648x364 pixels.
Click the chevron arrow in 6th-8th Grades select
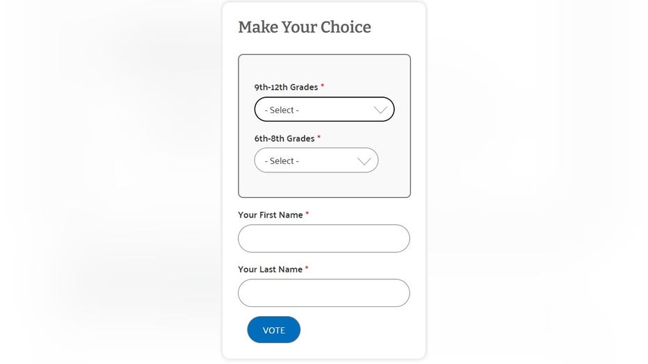point(364,161)
